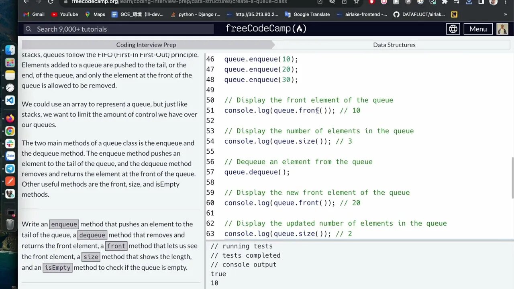Go to freeCodeCamp home via logo

pos(266,28)
